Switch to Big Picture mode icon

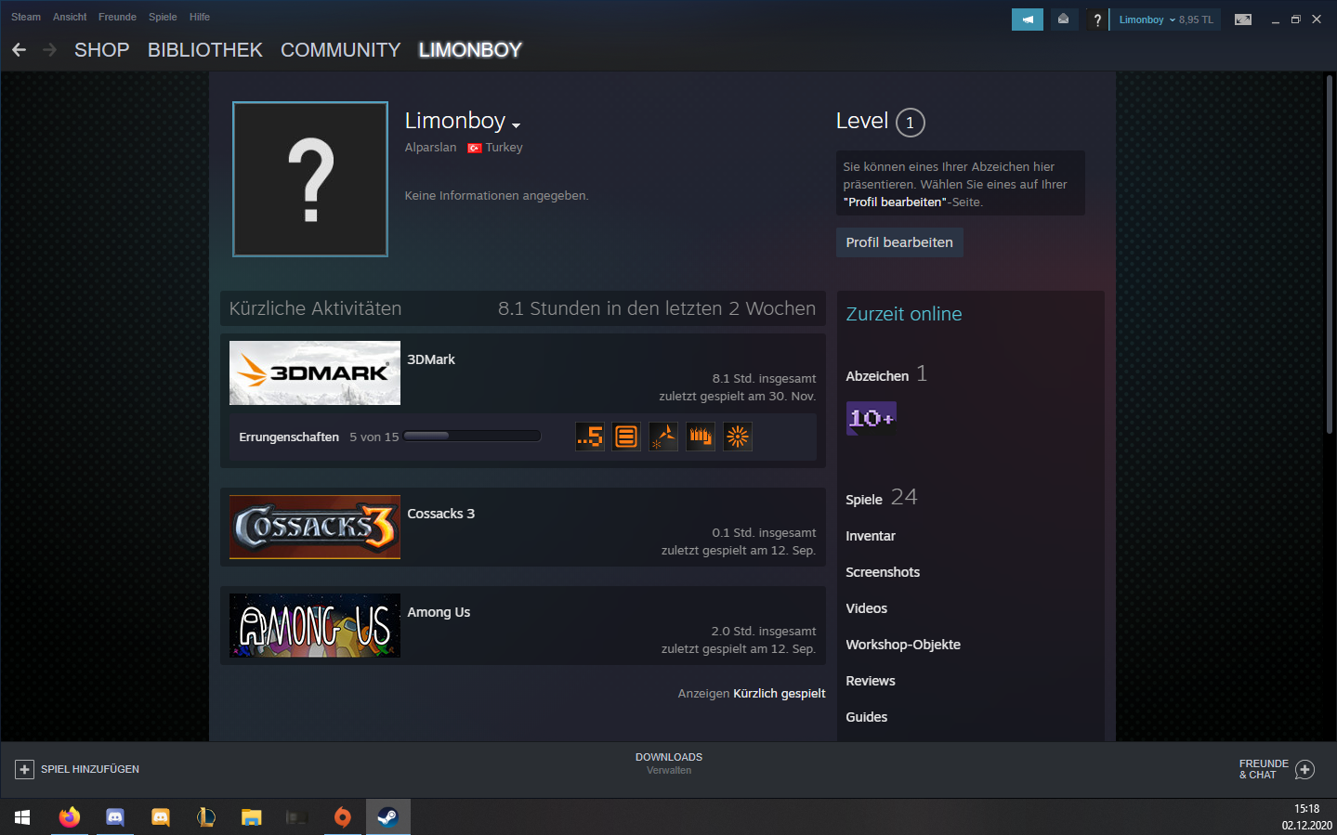pyautogui.click(x=1243, y=20)
